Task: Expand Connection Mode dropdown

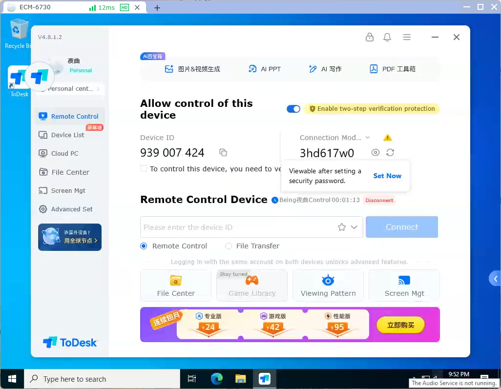Action: point(368,137)
